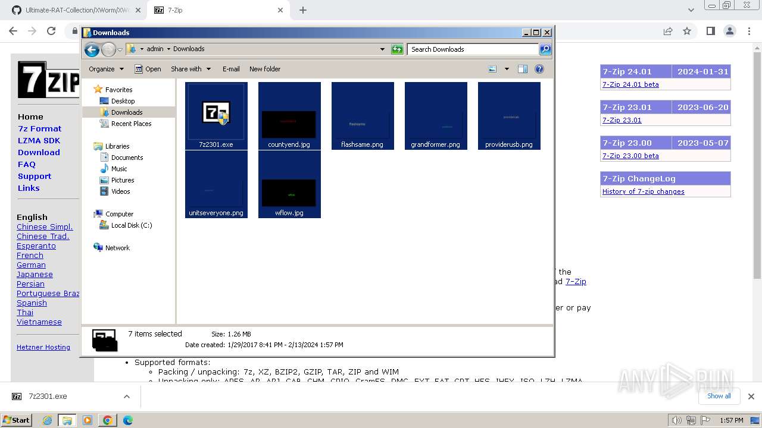Screen dimensions: 762x428
Task: Open Hetzner Hosting link
Action: [43, 347]
